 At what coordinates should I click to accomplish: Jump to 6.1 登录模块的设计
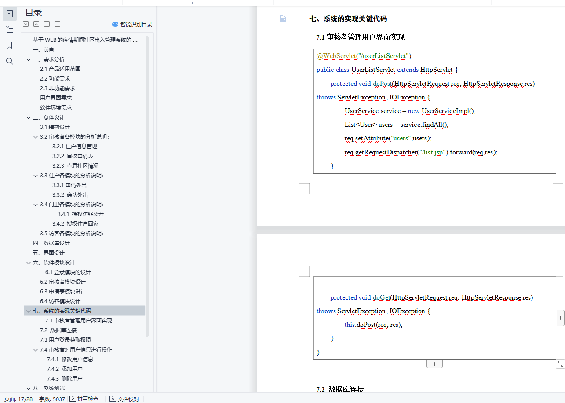68,272
